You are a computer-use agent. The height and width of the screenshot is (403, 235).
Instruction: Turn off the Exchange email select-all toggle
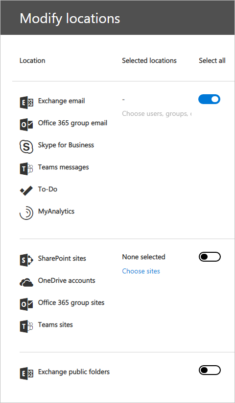[x=210, y=99]
